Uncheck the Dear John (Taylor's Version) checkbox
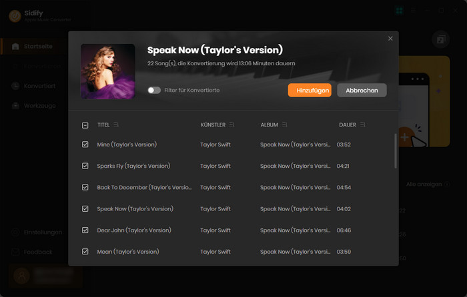 pyautogui.click(x=85, y=230)
